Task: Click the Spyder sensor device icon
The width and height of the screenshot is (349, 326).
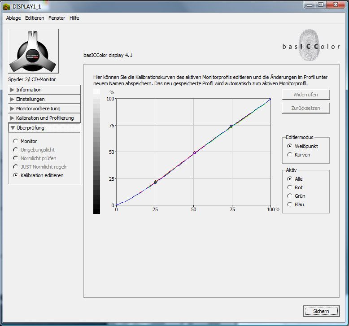Action: tap(33, 52)
